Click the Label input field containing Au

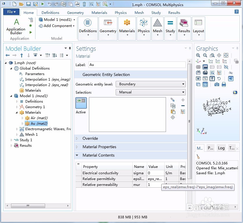[137, 65]
